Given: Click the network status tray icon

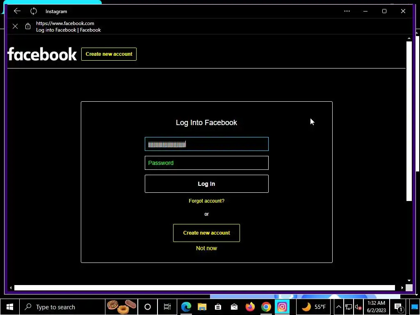Looking at the screenshot, I should pyautogui.click(x=349, y=307).
